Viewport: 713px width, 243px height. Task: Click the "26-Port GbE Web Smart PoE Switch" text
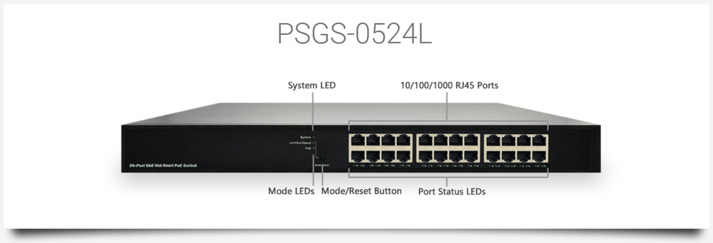(x=163, y=165)
